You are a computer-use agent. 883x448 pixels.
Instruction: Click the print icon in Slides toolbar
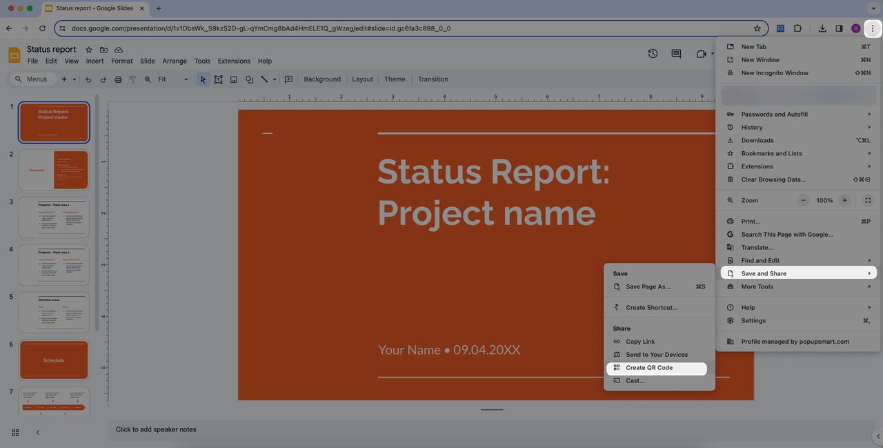[x=118, y=79]
